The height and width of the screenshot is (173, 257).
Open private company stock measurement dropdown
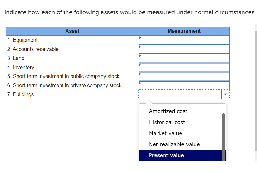tap(184, 85)
